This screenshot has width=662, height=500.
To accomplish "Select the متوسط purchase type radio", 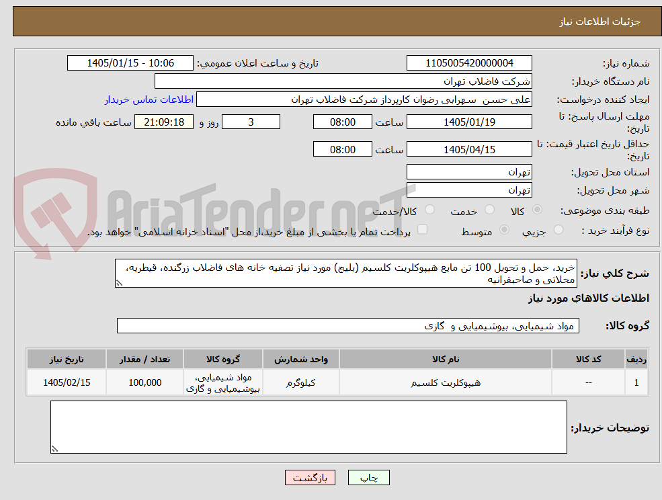I will coord(504,230).
